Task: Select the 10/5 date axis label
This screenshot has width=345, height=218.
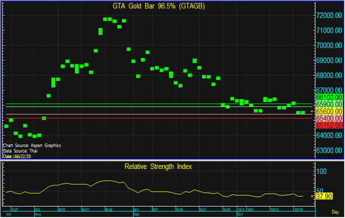Action: point(250,210)
